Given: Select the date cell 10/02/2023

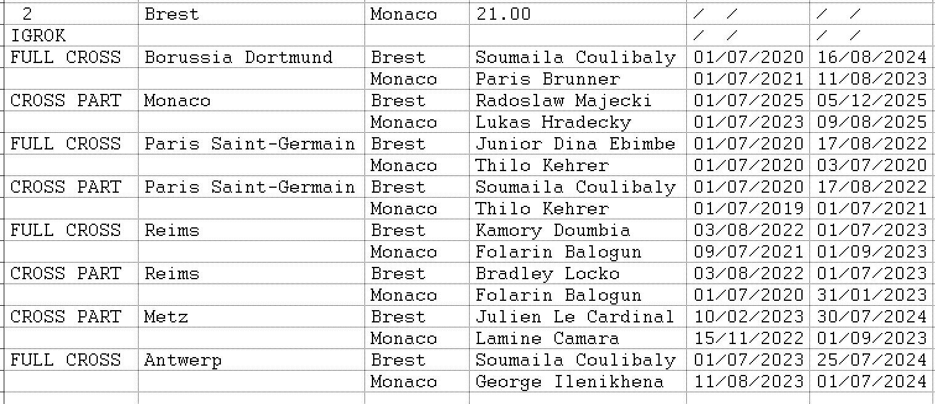Looking at the screenshot, I should 748,317.
